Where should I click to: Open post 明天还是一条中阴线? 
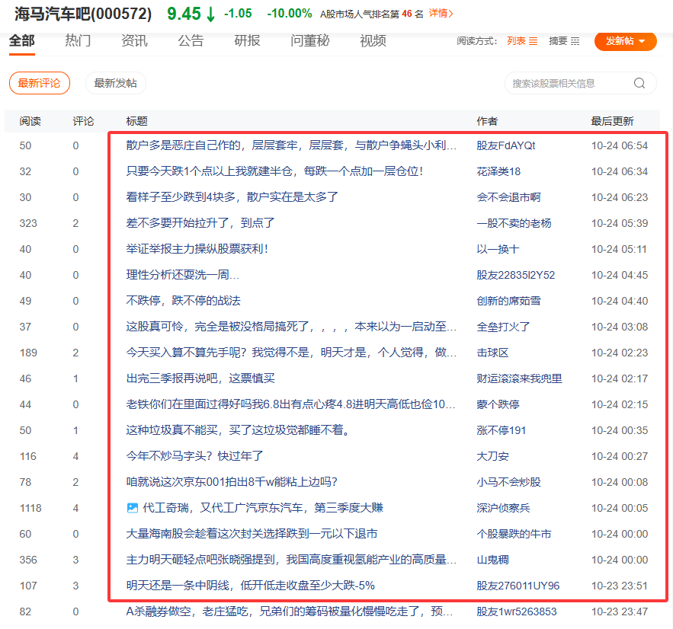pos(250,586)
